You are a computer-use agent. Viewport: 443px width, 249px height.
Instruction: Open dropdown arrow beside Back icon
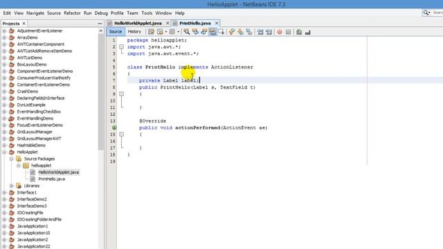(166, 32)
